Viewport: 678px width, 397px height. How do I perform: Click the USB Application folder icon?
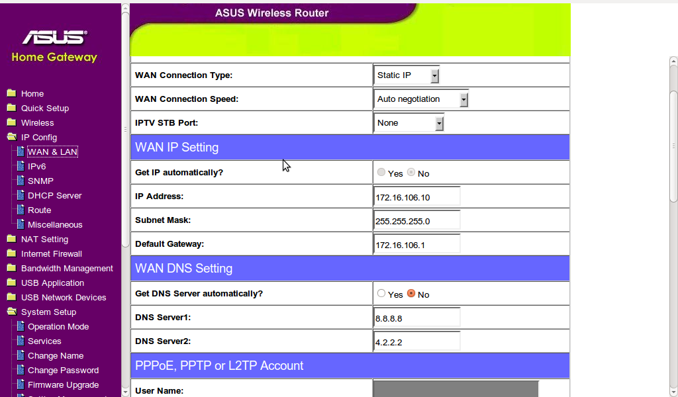coord(12,283)
